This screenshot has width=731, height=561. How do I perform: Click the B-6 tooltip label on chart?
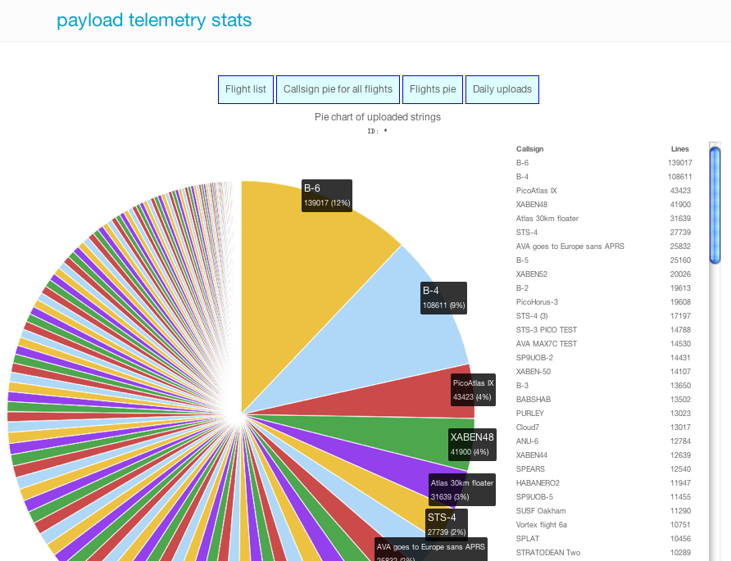tap(327, 196)
